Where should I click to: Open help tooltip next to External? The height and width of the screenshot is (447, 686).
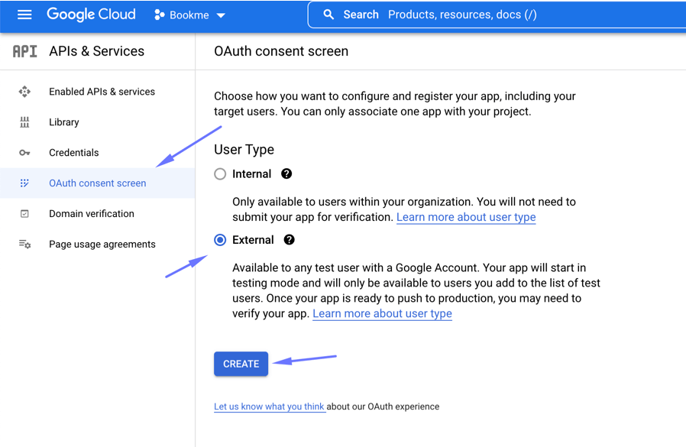[x=290, y=240]
